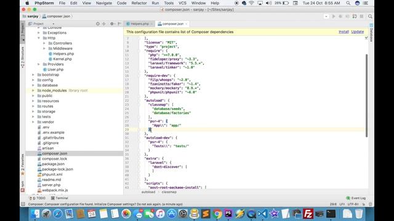Select the node_modules folder row

(x=74, y=90)
